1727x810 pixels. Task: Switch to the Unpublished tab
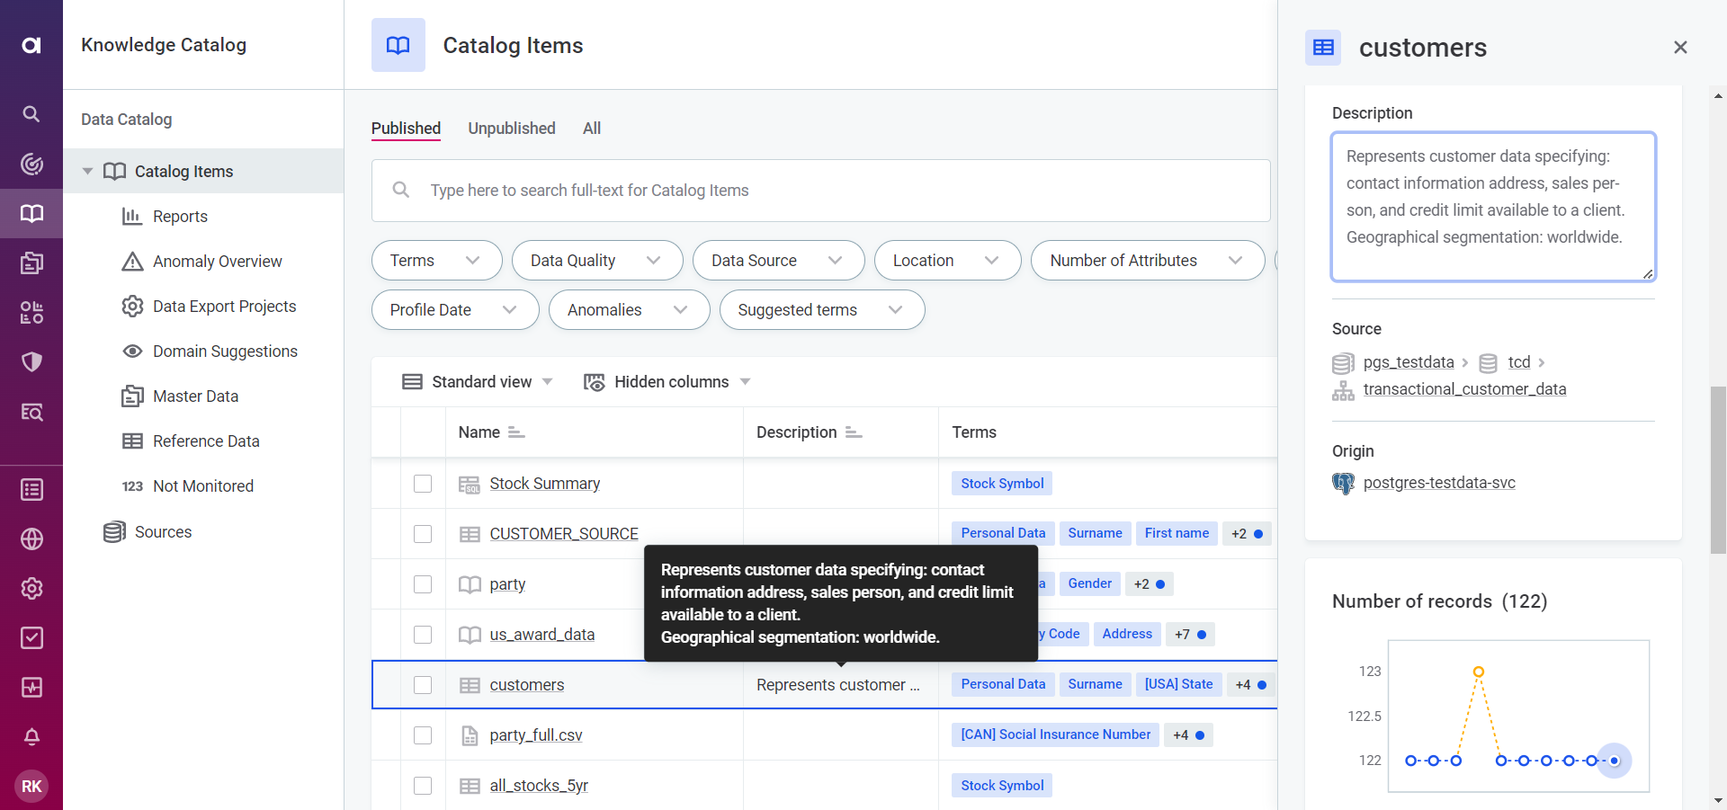pos(511,129)
